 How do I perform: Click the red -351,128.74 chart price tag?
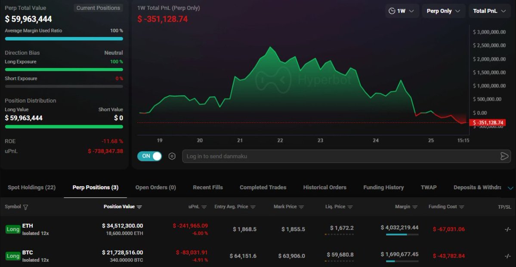pyautogui.click(x=487, y=122)
